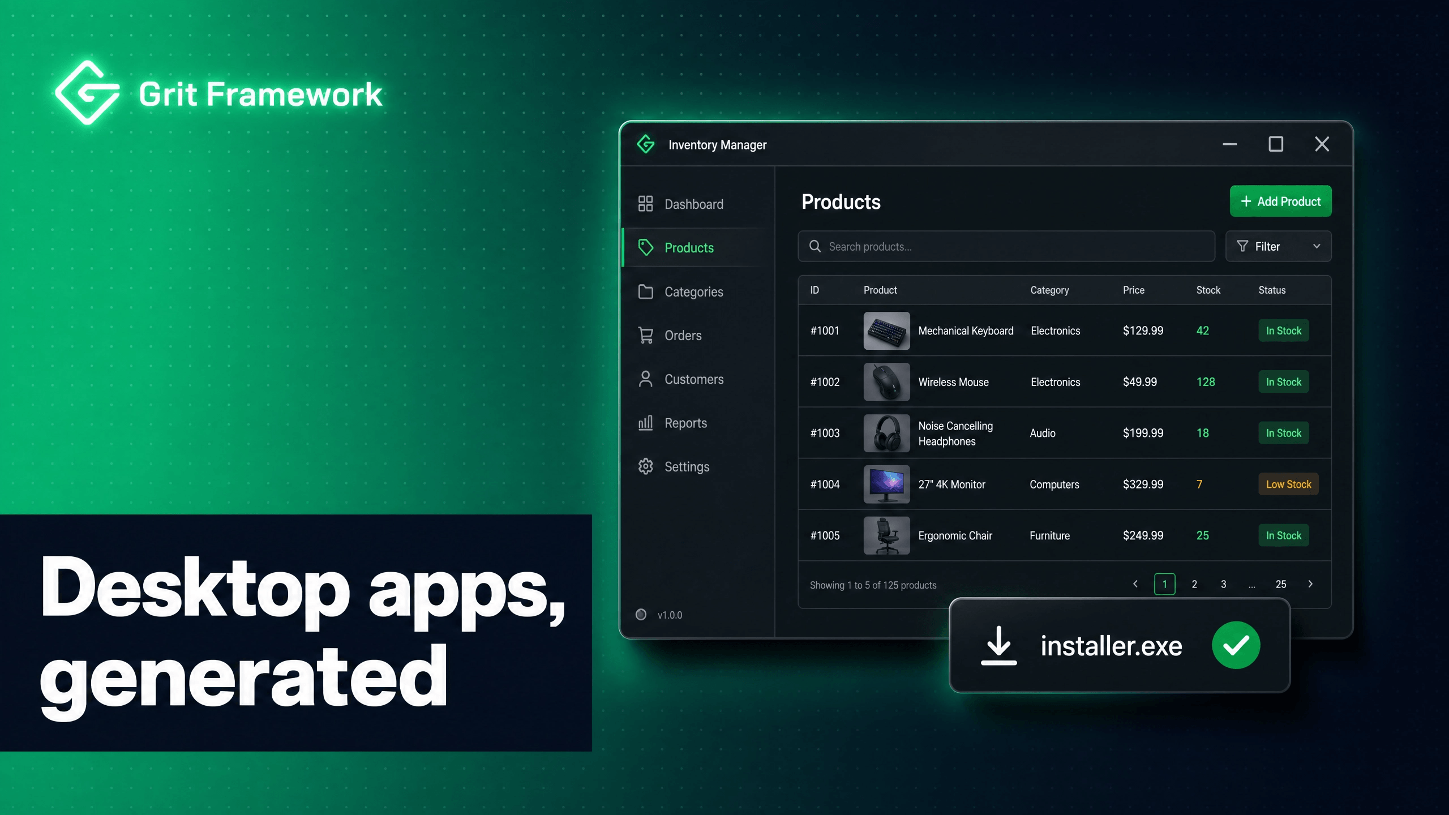The width and height of the screenshot is (1449, 815).
Task: Click the Audio category cell
Action: tap(1043, 433)
